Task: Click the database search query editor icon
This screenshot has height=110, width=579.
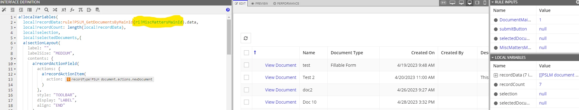Action: click(x=98, y=10)
